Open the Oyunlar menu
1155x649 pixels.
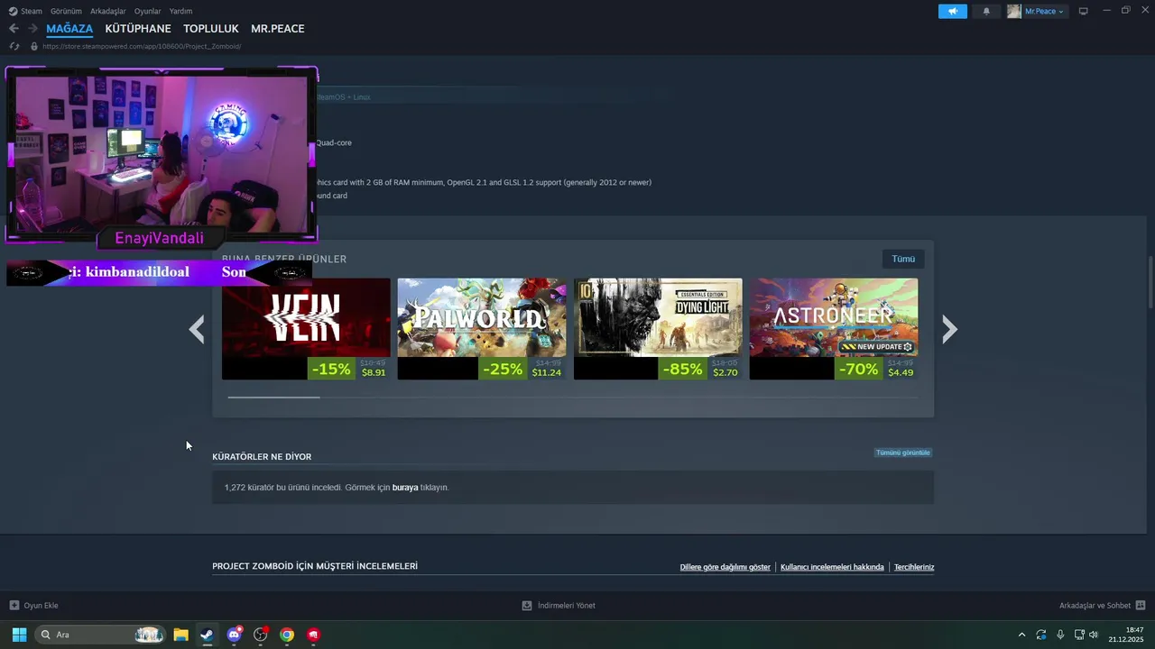147,11
